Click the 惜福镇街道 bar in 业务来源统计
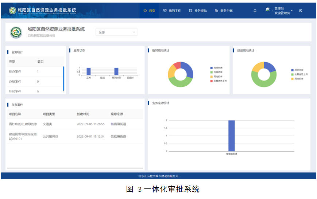 coord(231,136)
